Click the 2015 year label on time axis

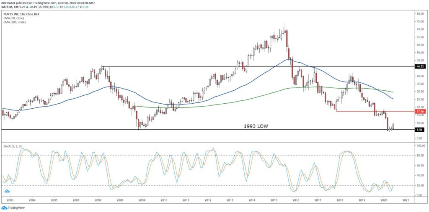click(x=274, y=201)
